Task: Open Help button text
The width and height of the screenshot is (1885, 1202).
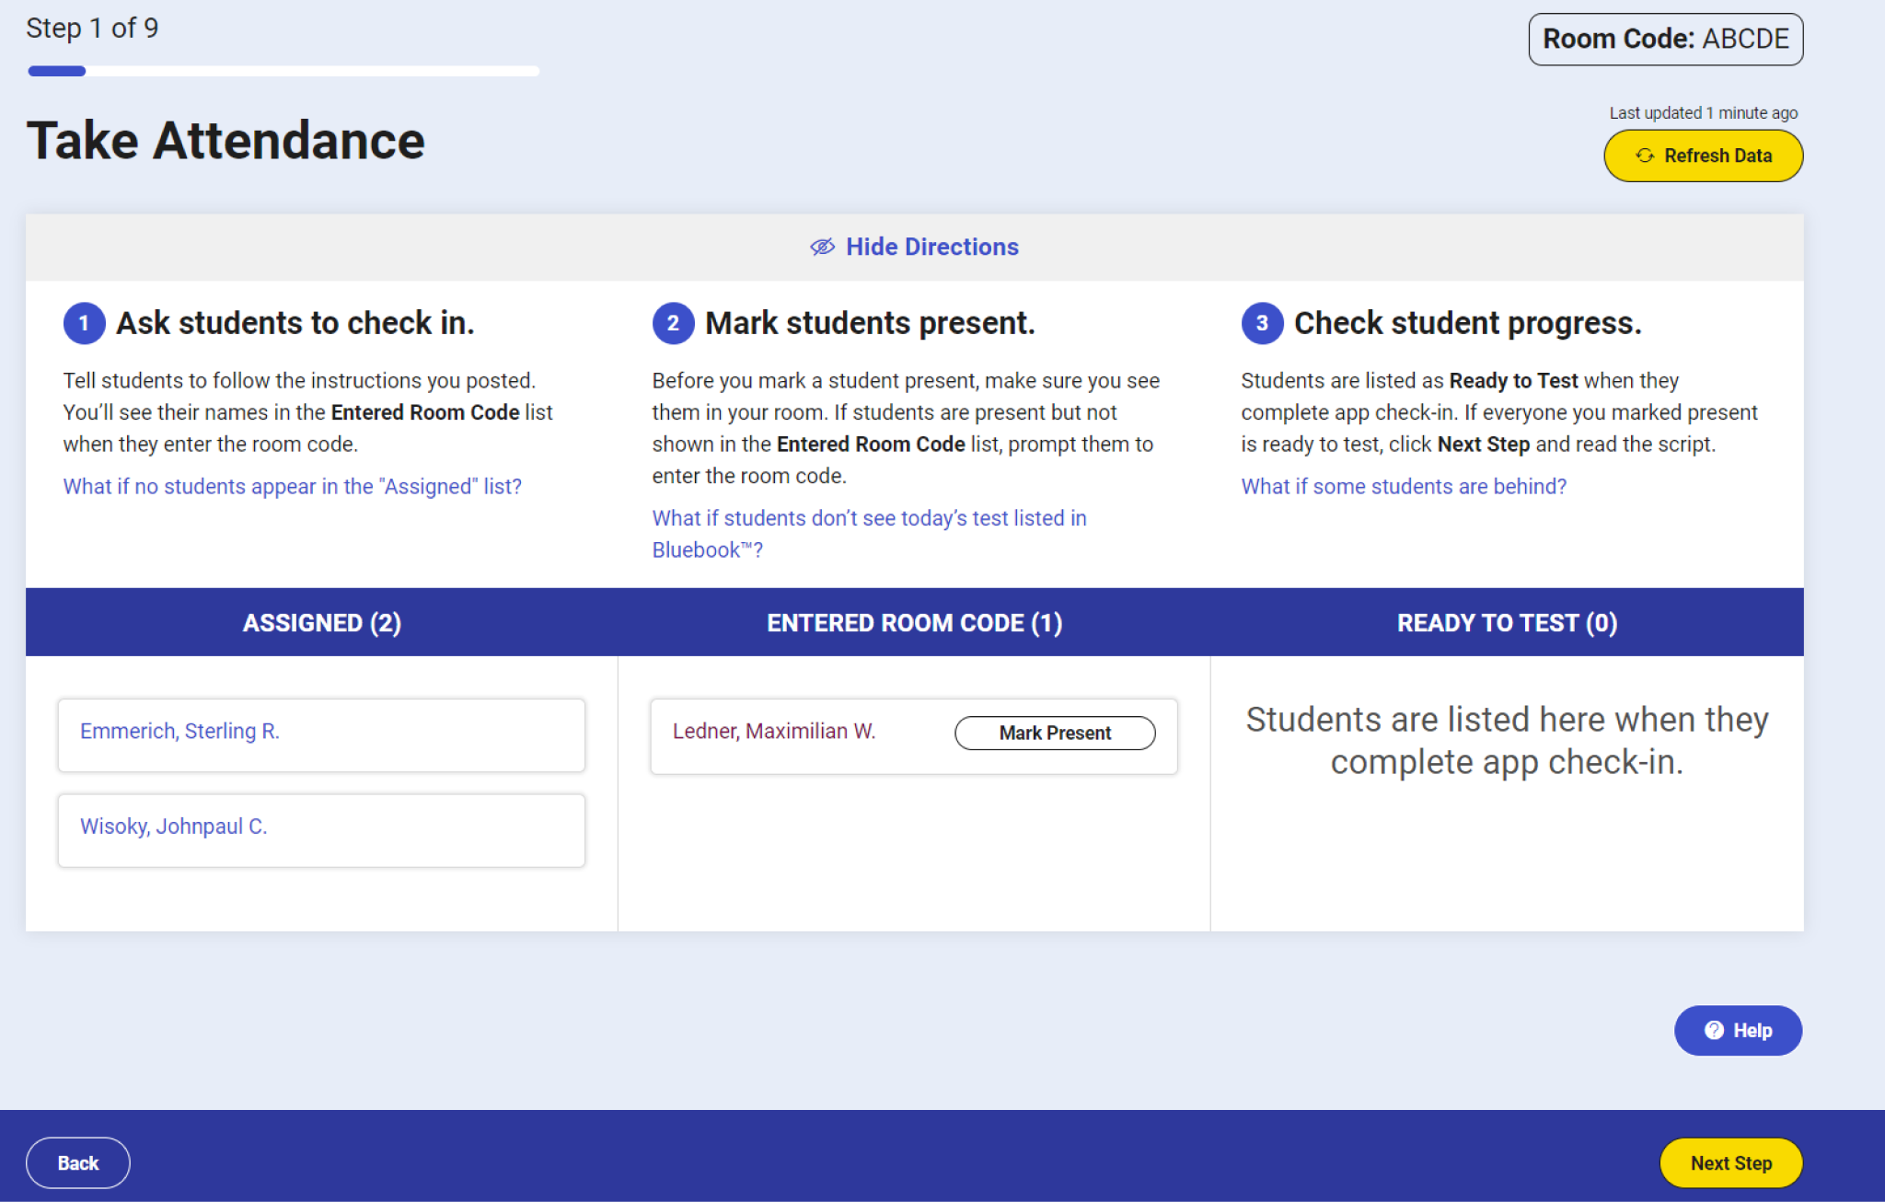Action: point(1752,1030)
